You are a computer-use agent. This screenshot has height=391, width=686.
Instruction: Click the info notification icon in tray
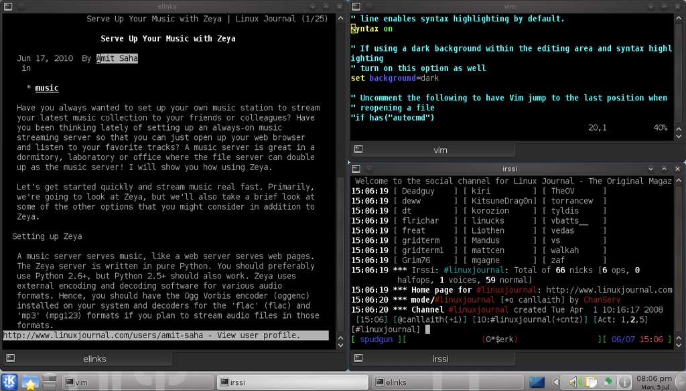pos(624,382)
